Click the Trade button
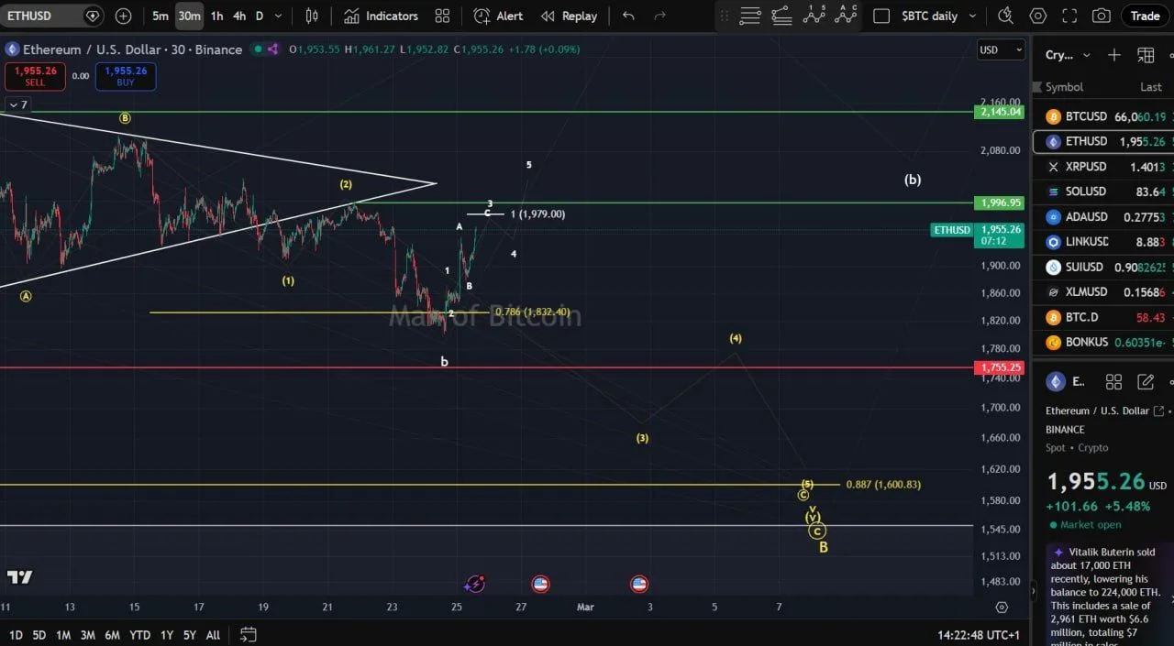Screen dimensions: 1174x646 coord(1145,16)
